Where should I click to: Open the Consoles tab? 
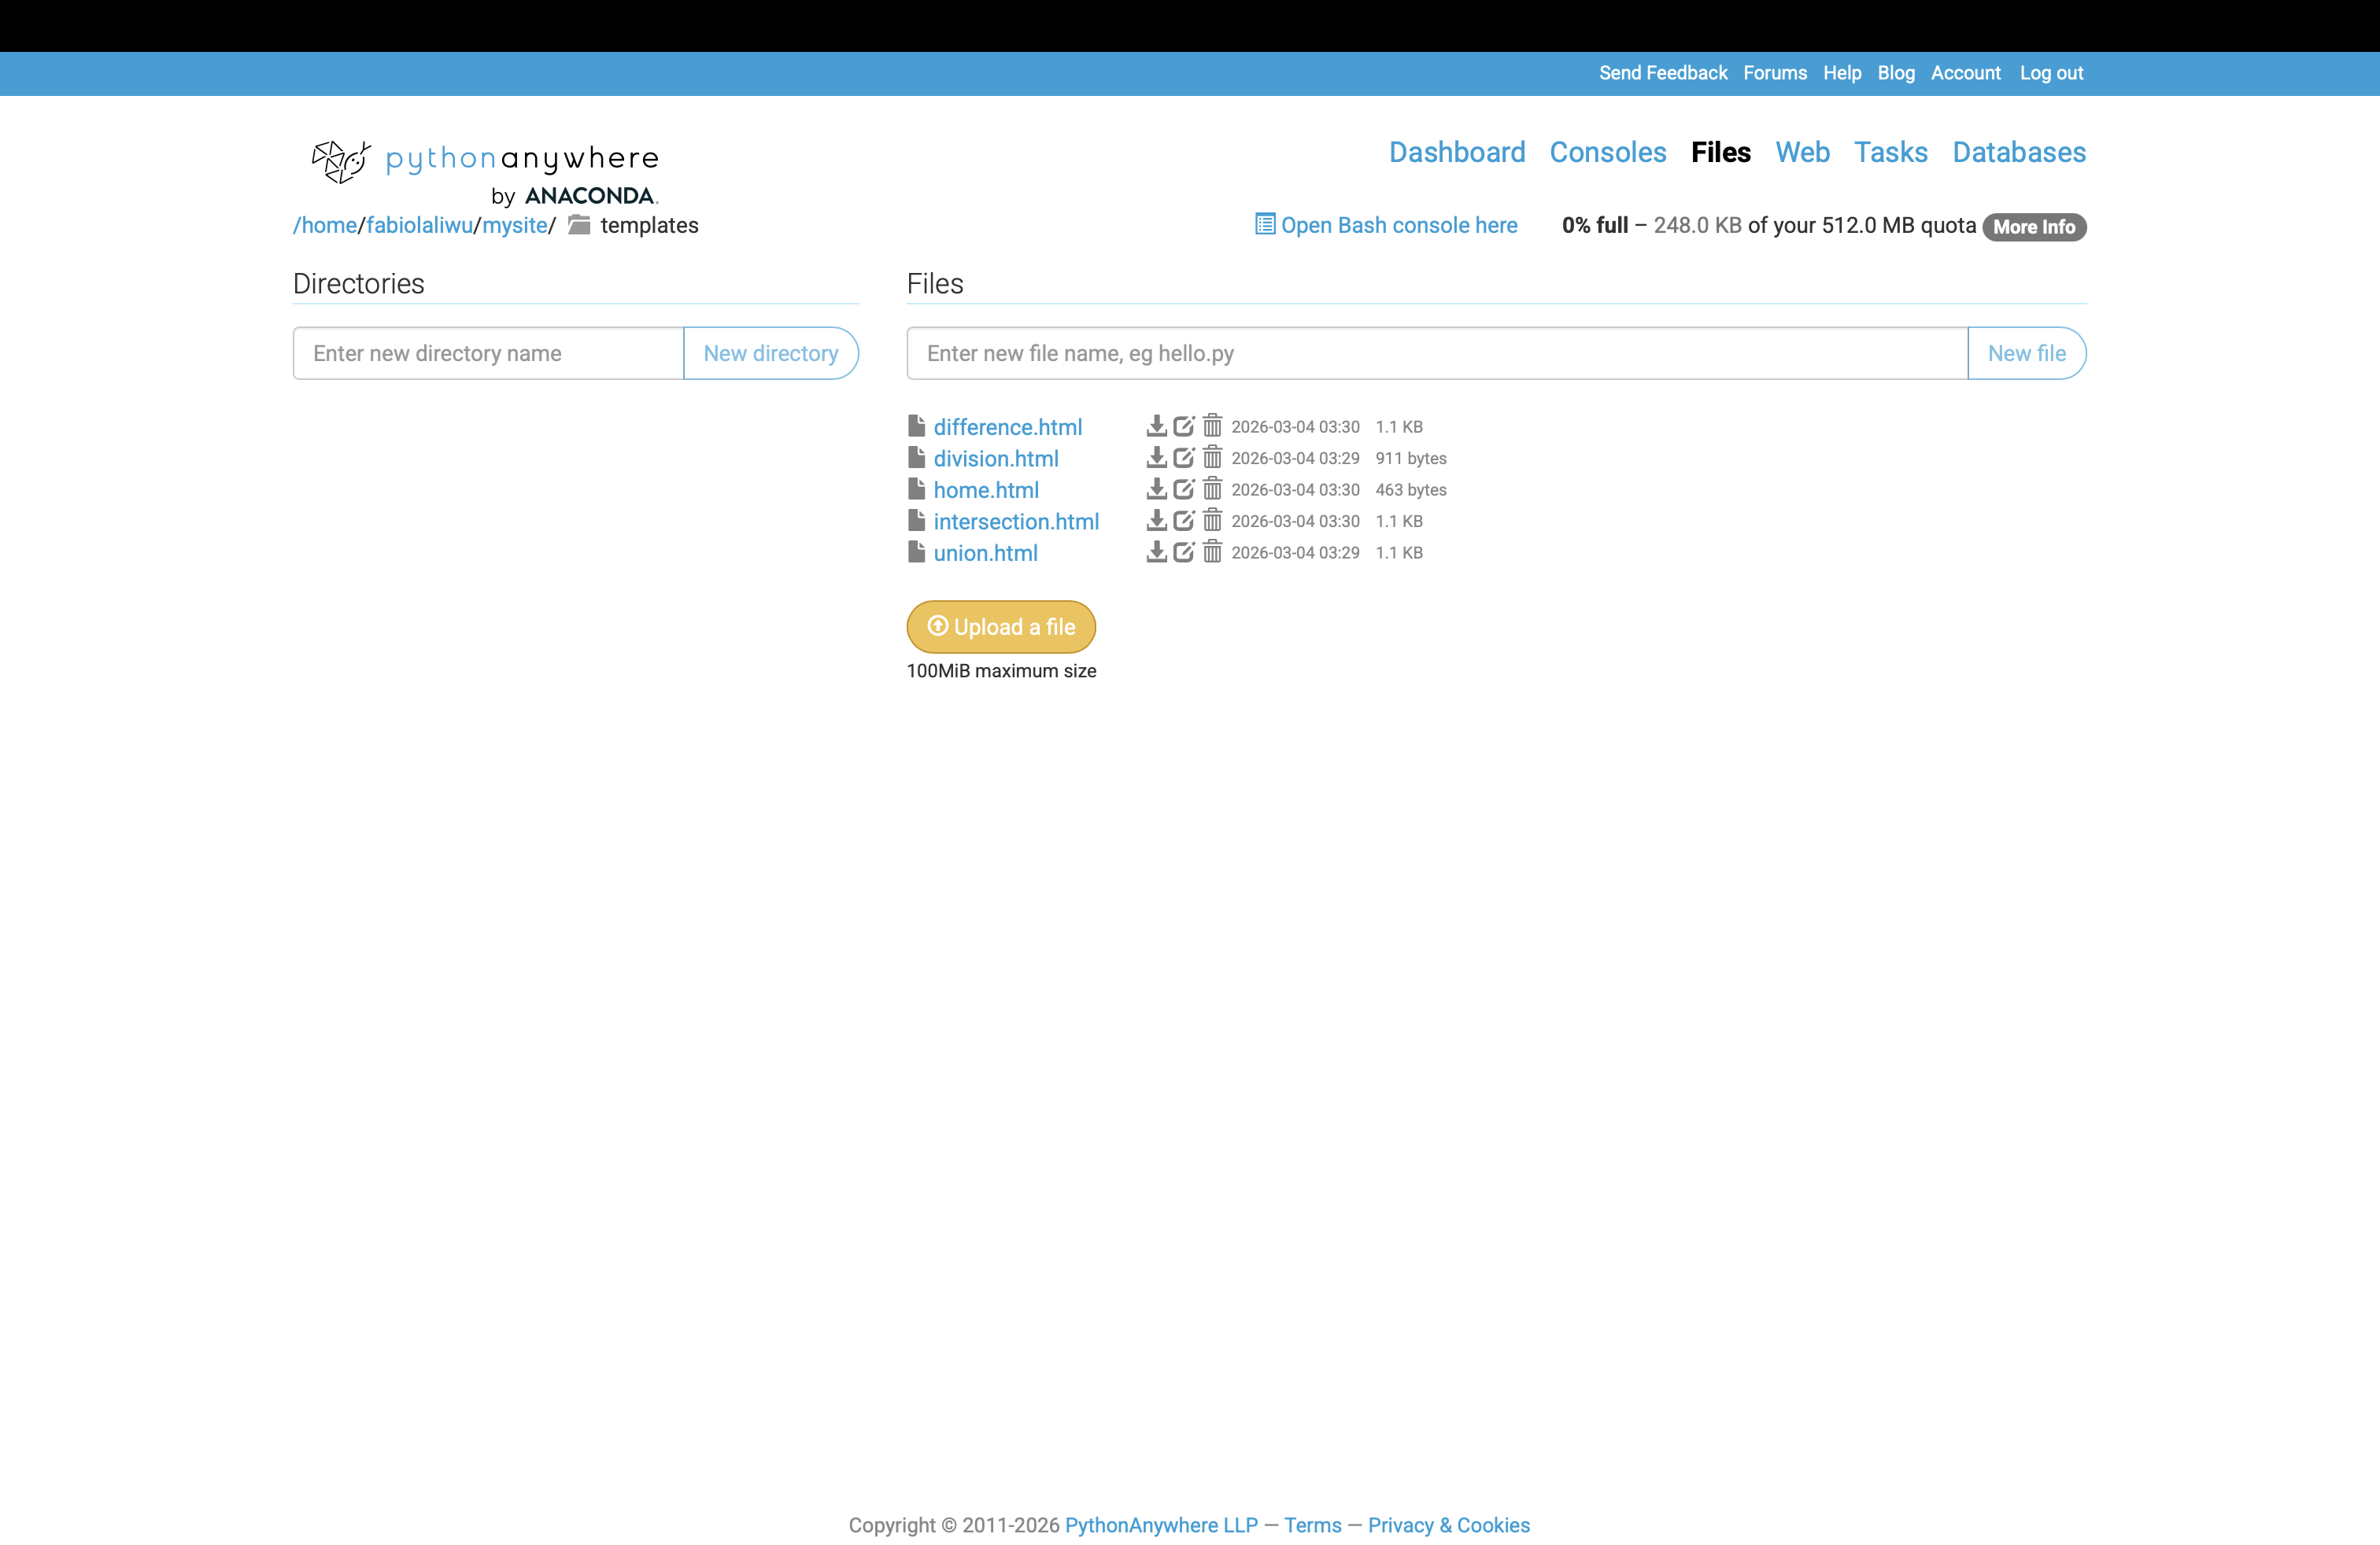[1607, 152]
